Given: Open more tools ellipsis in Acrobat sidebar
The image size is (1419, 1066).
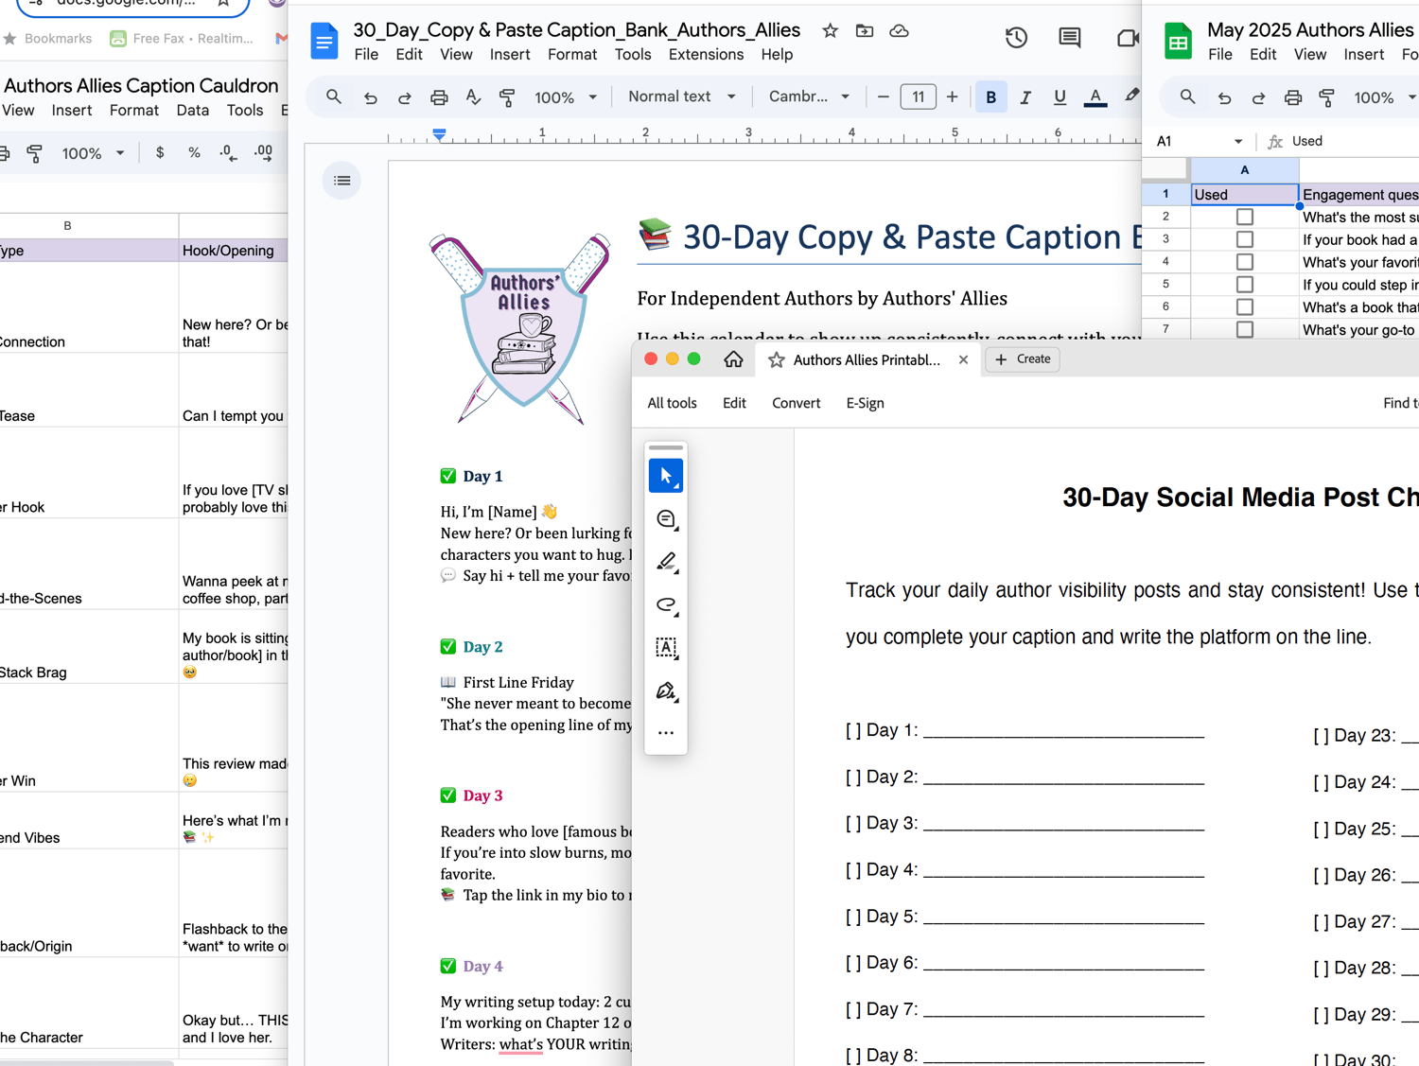Looking at the screenshot, I should click(x=666, y=733).
